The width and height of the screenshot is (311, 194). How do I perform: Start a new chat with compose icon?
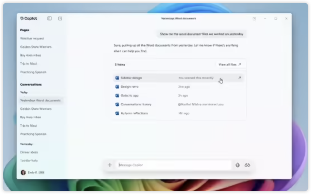coord(60,18)
